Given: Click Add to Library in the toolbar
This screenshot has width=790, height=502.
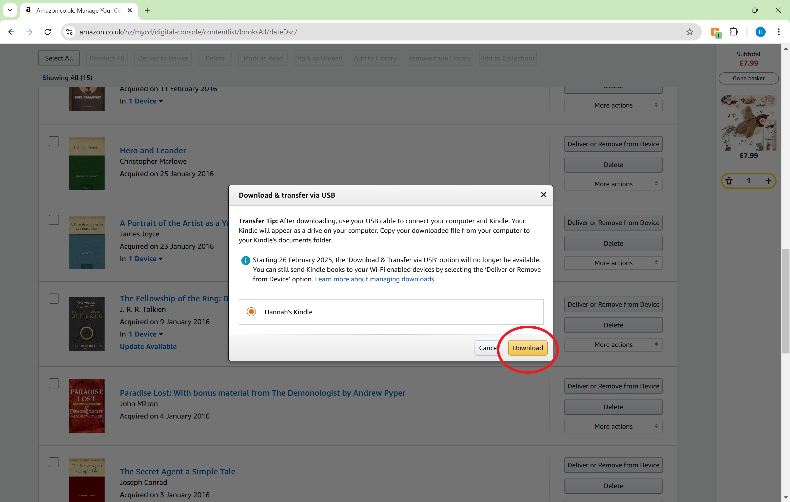Looking at the screenshot, I should (375, 58).
